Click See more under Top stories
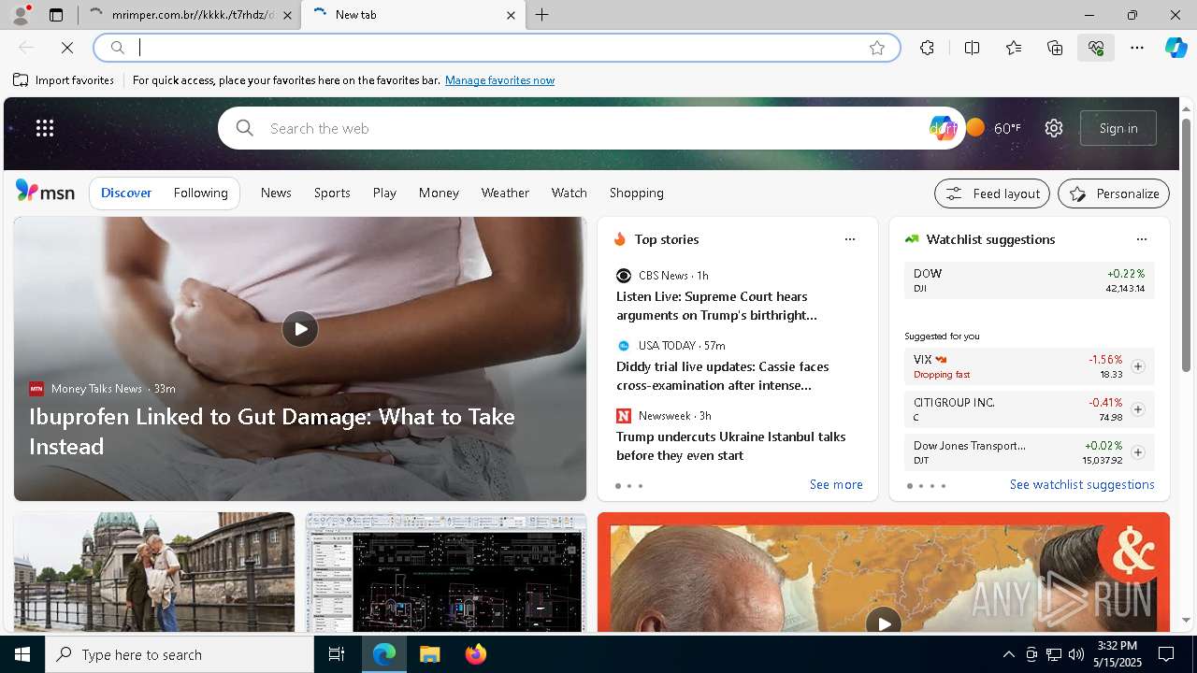The image size is (1197, 673). [836, 484]
